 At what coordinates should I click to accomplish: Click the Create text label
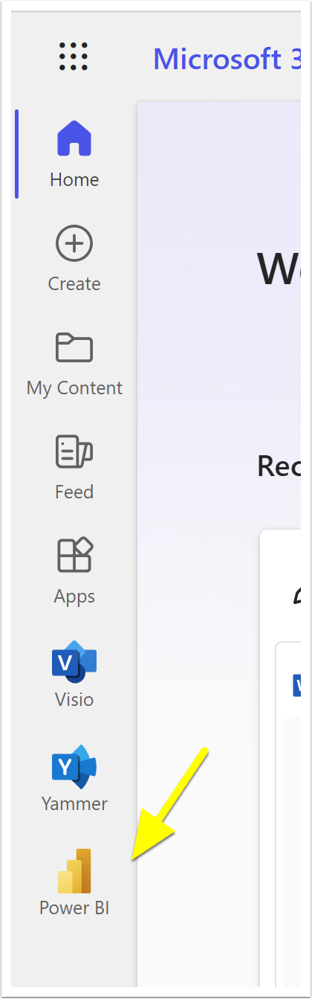pos(74,283)
